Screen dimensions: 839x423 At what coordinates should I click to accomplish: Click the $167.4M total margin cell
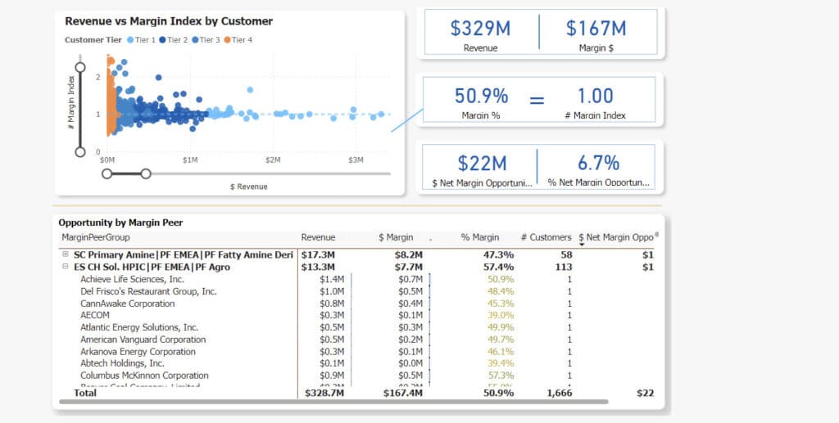pyautogui.click(x=403, y=393)
